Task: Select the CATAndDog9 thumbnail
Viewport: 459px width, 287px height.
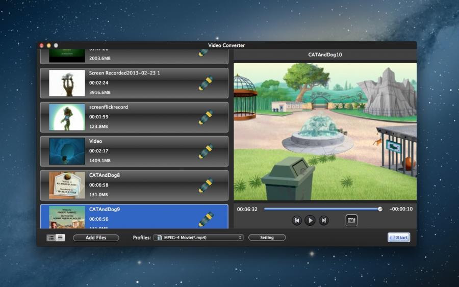Action: pyautogui.click(x=67, y=217)
